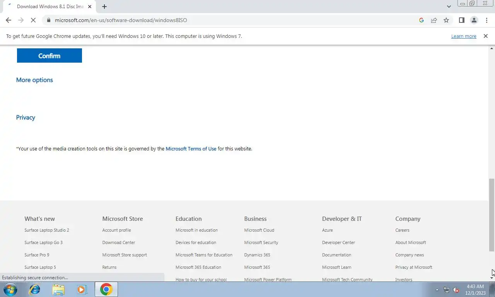Screen dimensions: 495x297
Task: Open More options link
Action: coord(34,80)
